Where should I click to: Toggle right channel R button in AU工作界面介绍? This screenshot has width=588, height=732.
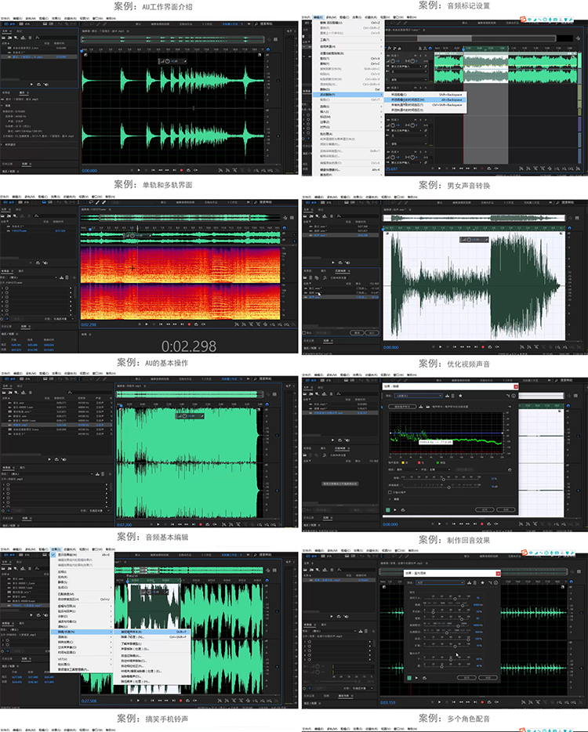click(x=278, y=136)
